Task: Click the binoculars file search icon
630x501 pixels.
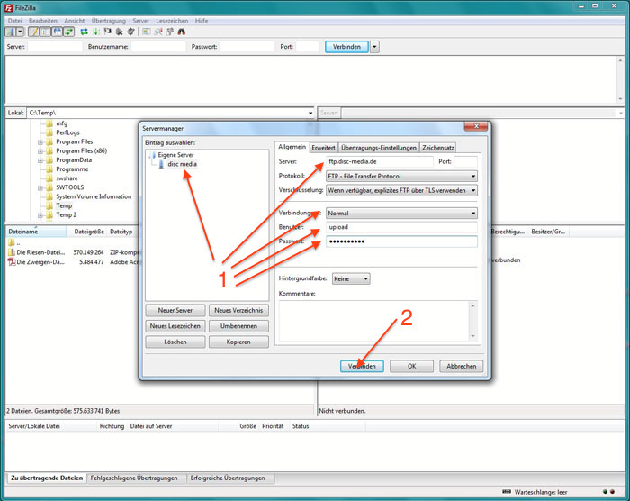Action: click(182, 32)
